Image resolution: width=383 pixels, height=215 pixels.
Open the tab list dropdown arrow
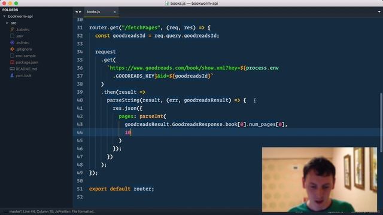pyautogui.click(x=379, y=12)
